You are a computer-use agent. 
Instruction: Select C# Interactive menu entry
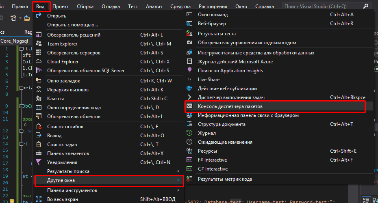pos(279,169)
